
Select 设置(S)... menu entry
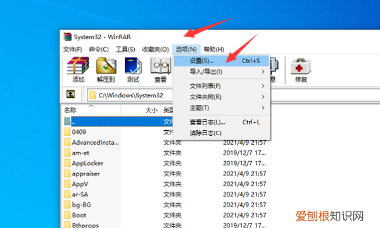point(222,61)
